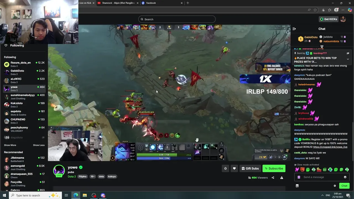This screenshot has width=354, height=199.
Task: Close the Shamrock - Alipin tab
Action: click(137, 3)
